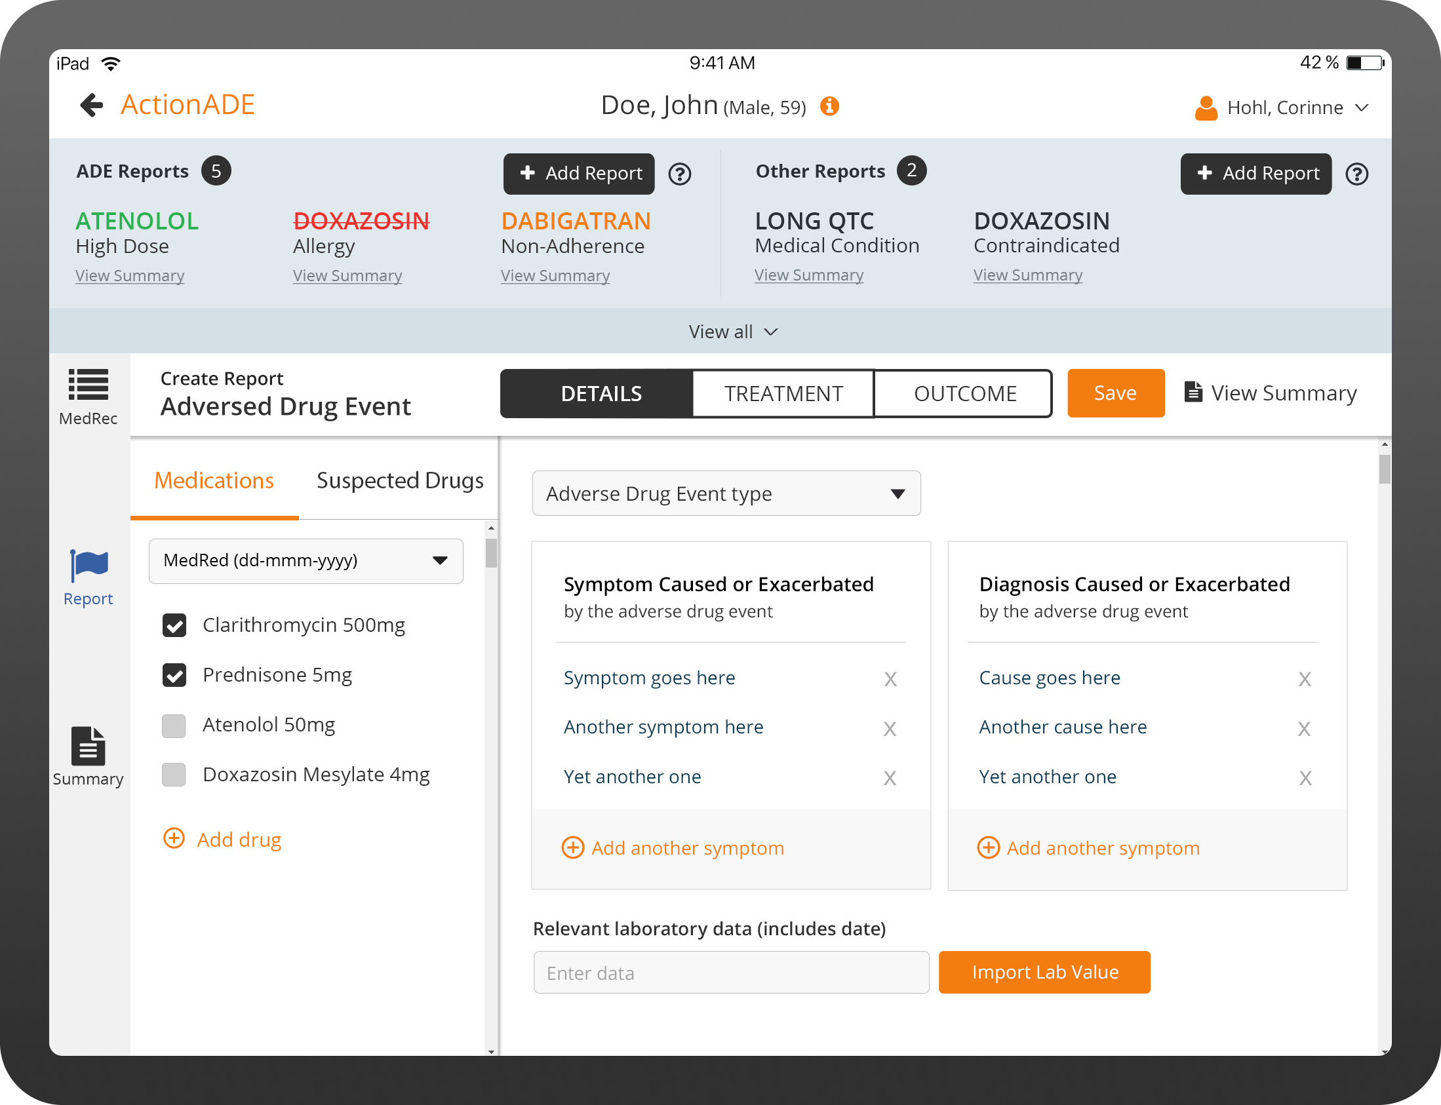Click the document icon next to View Summary

click(x=1193, y=392)
